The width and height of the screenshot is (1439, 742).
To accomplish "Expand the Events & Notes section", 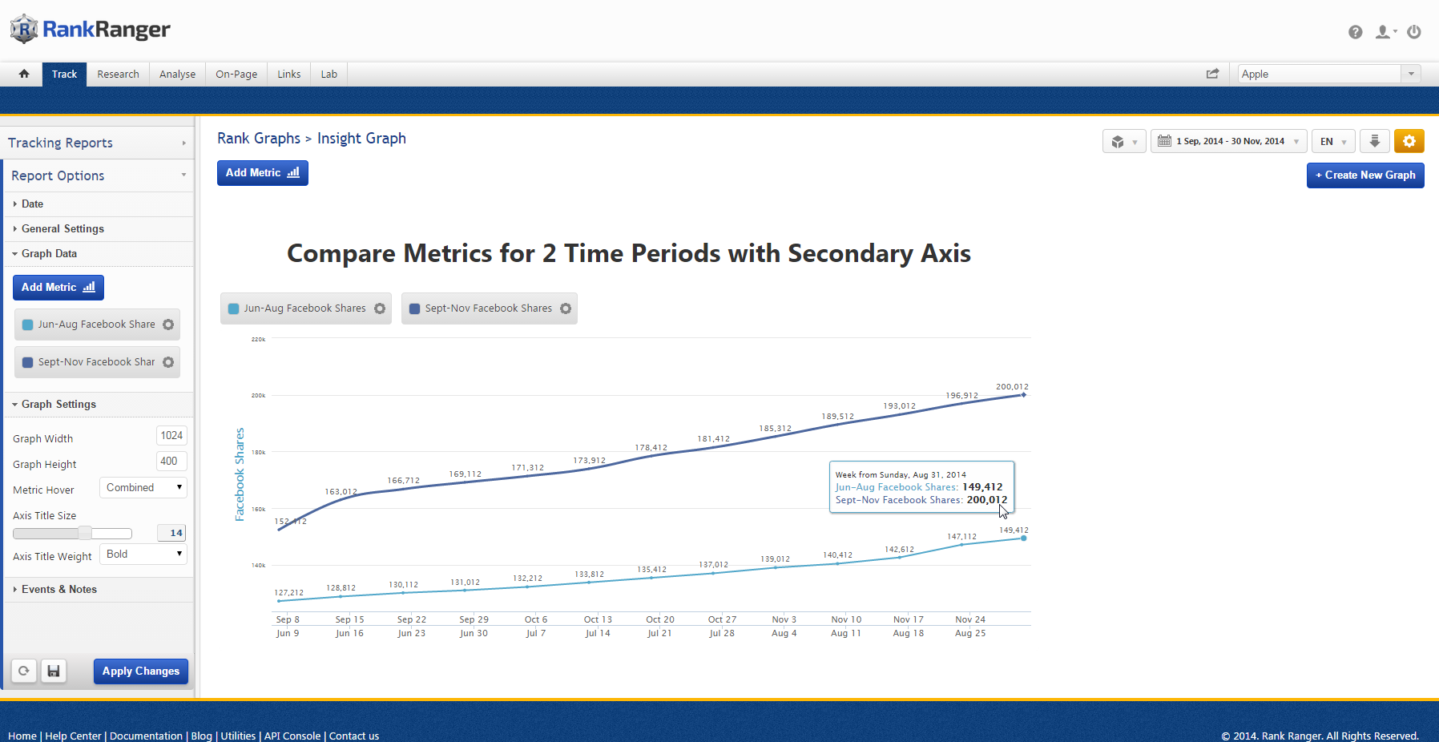I will coord(58,589).
